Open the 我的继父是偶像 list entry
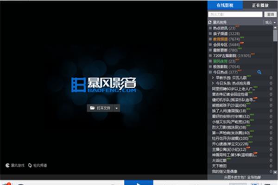 225,172
